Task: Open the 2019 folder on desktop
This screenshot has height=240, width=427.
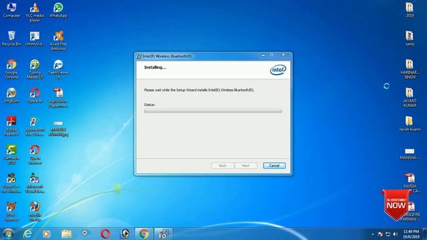Action: pyautogui.click(x=410, y=10)
